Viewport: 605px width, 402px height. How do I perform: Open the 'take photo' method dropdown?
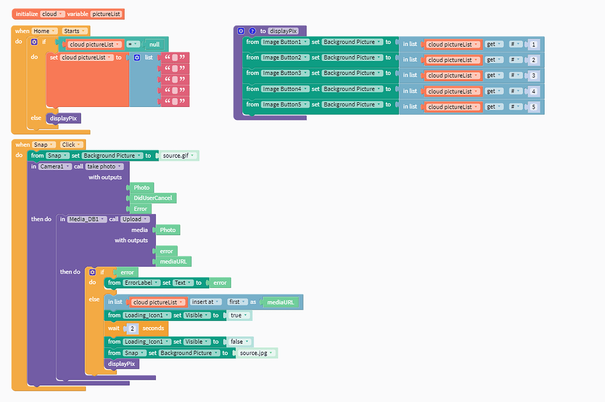coord(104,167)
